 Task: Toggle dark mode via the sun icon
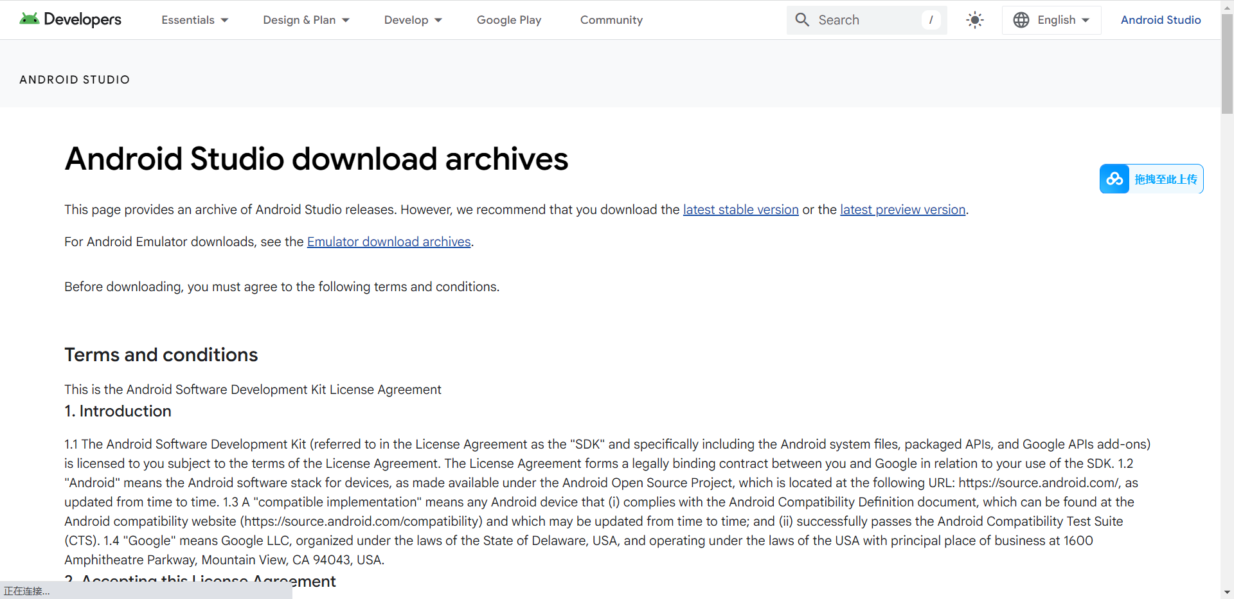pyautogui.click(x=974, y=20)
